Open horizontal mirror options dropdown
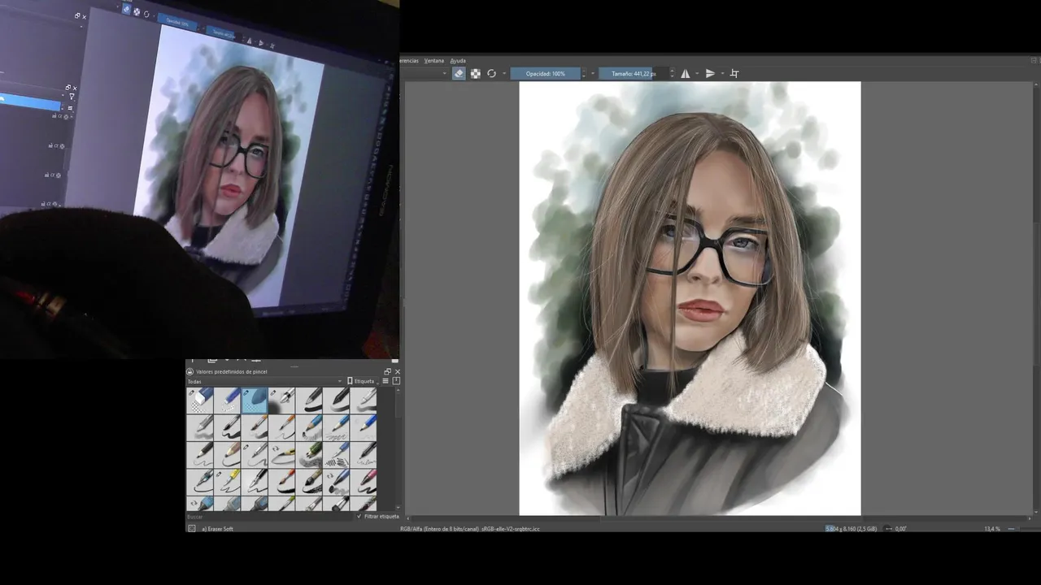The width and height of the screenshot is (1041, 585). click(696, 73)
